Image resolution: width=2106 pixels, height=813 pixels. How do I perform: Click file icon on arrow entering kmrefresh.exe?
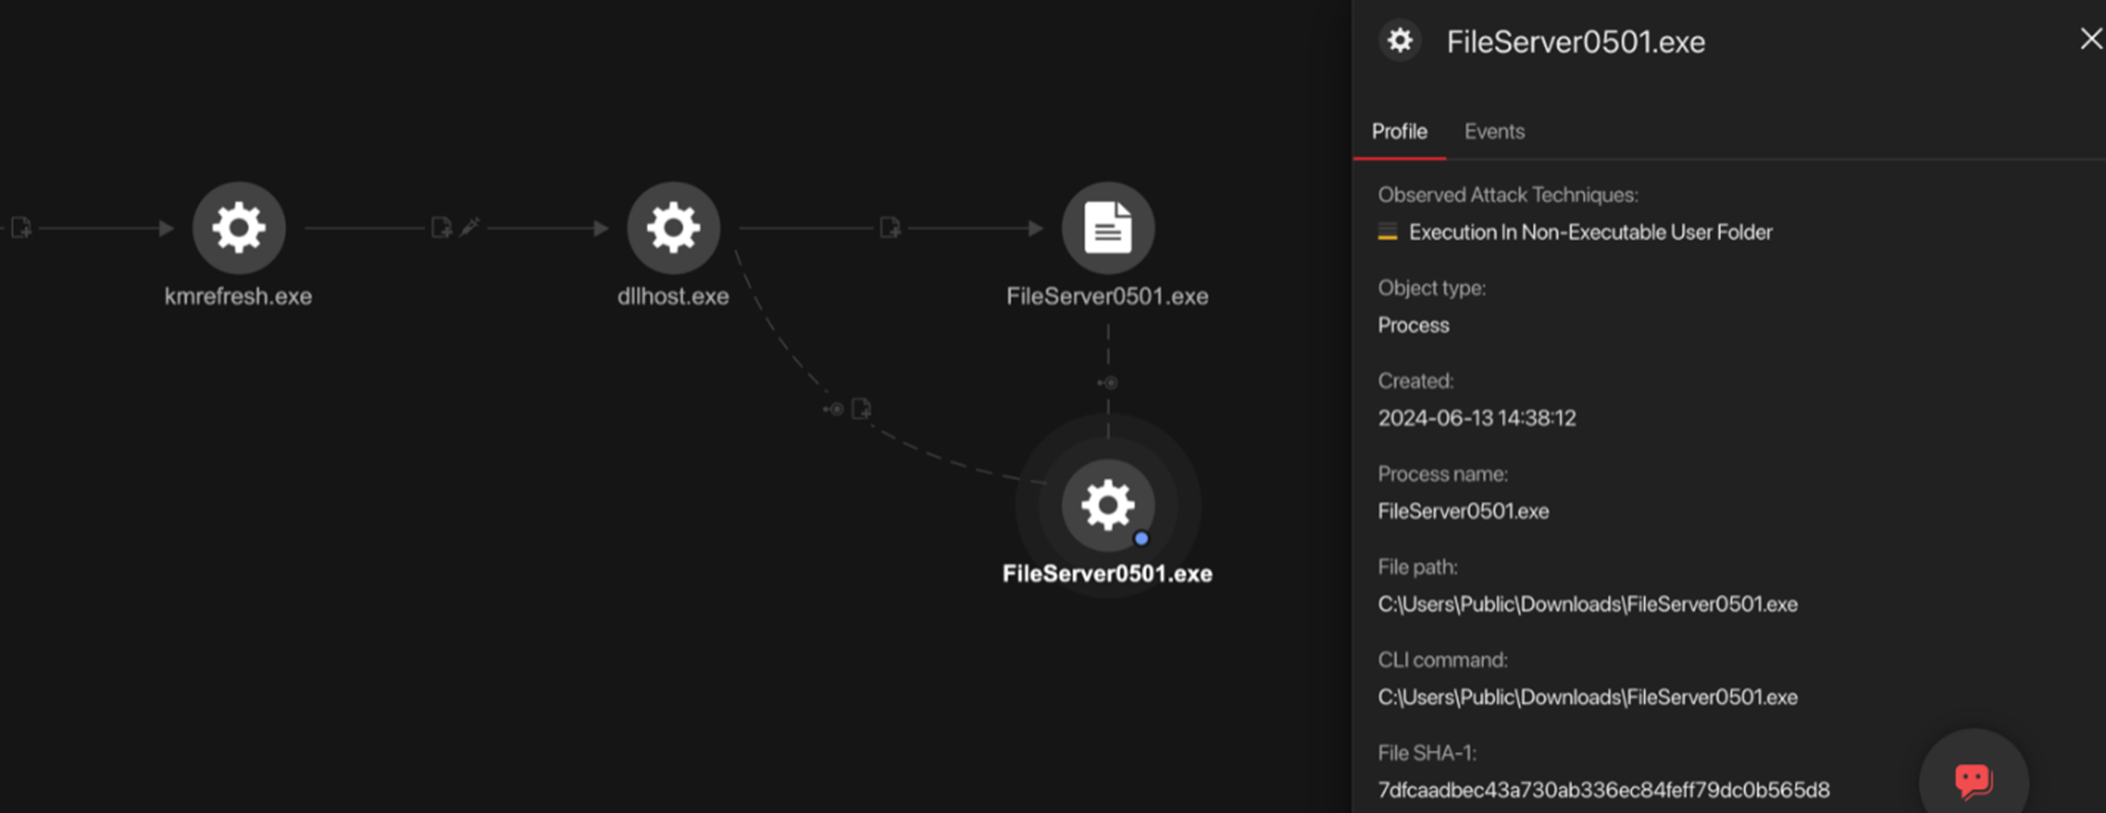(21, 228)
